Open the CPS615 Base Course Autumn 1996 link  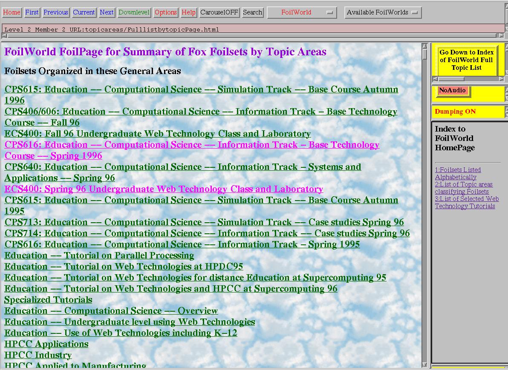(x=201, y=95)
